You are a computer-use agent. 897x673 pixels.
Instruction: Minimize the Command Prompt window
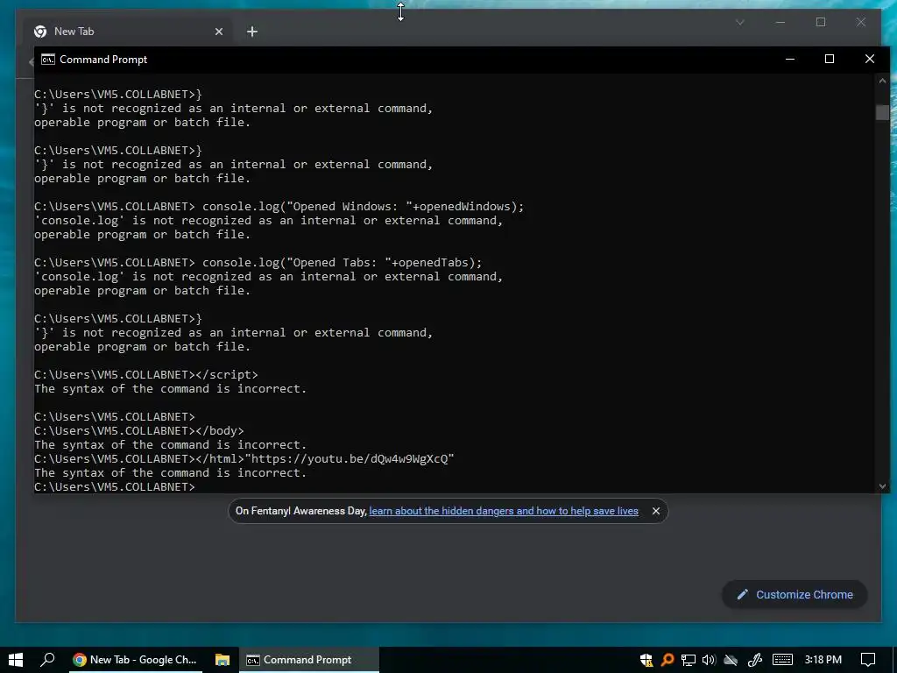(x=790, y=59)
